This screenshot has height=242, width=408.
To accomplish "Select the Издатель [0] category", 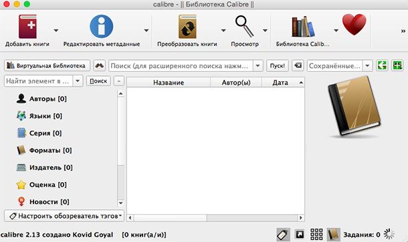I will (45, 167).
